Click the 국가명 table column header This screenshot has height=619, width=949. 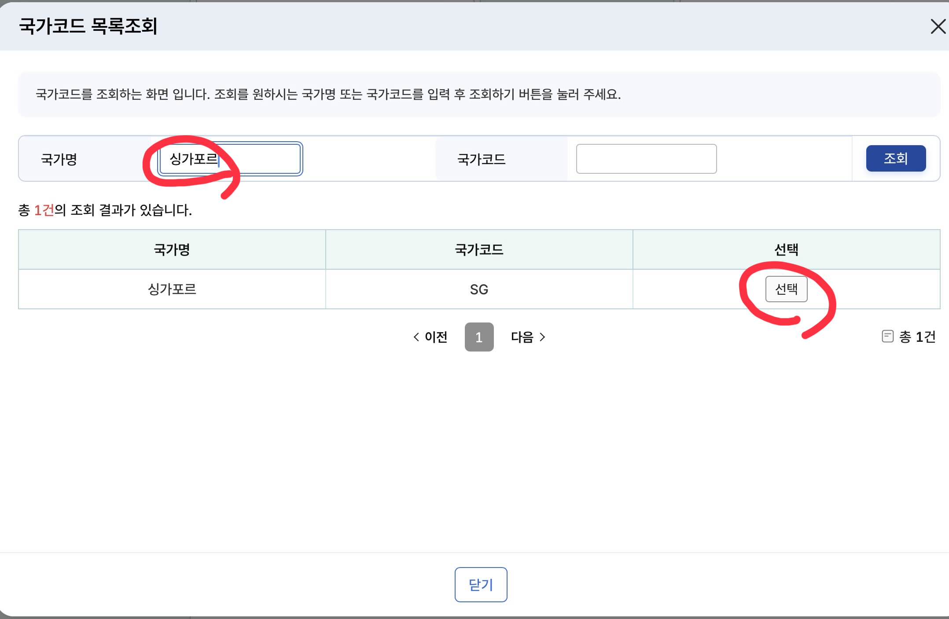click(172, 249)
